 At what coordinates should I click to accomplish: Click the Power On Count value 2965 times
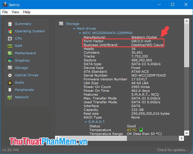click(x=140, y=87)
